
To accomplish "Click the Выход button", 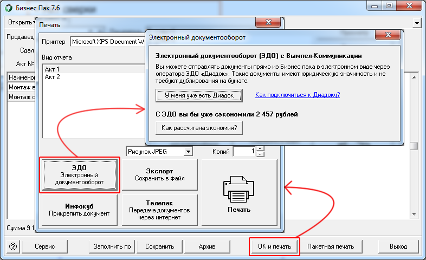I will click(x=398, y=246).
